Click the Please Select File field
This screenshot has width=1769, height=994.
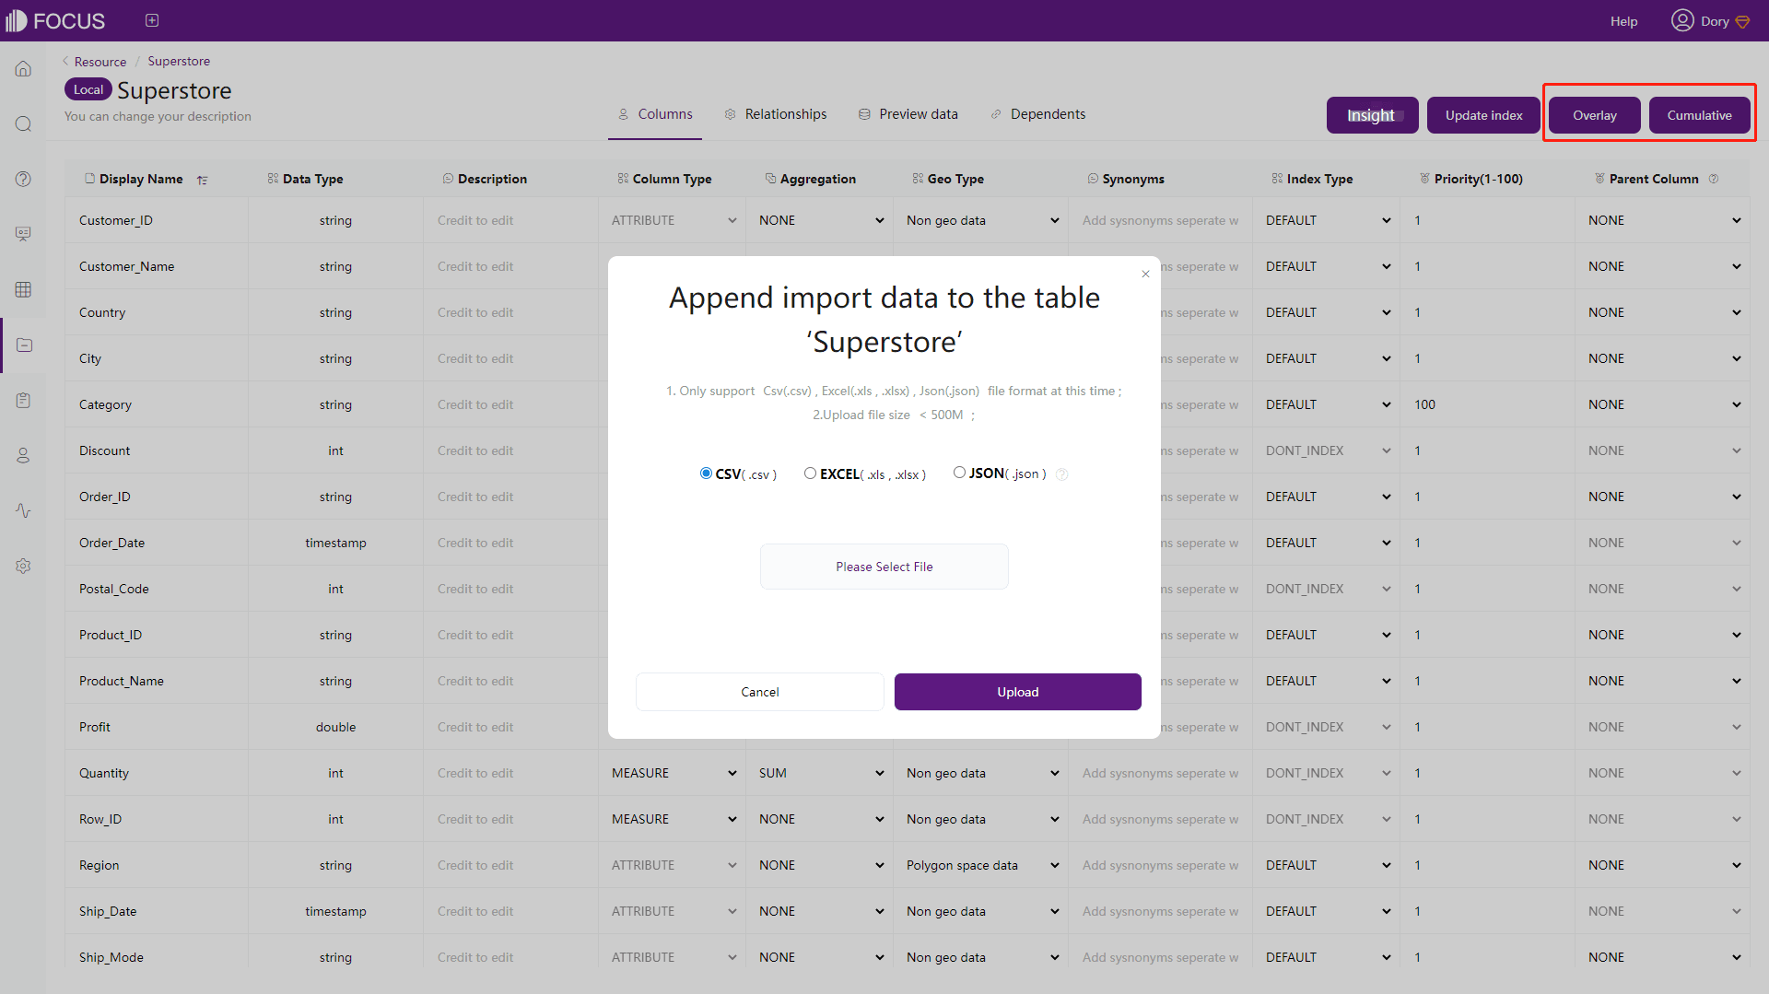click(884, 567)
